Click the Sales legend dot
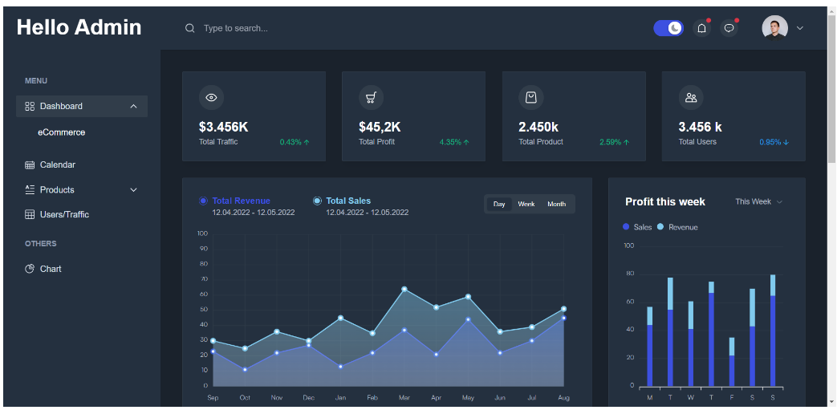 click(x=626, y=227)
